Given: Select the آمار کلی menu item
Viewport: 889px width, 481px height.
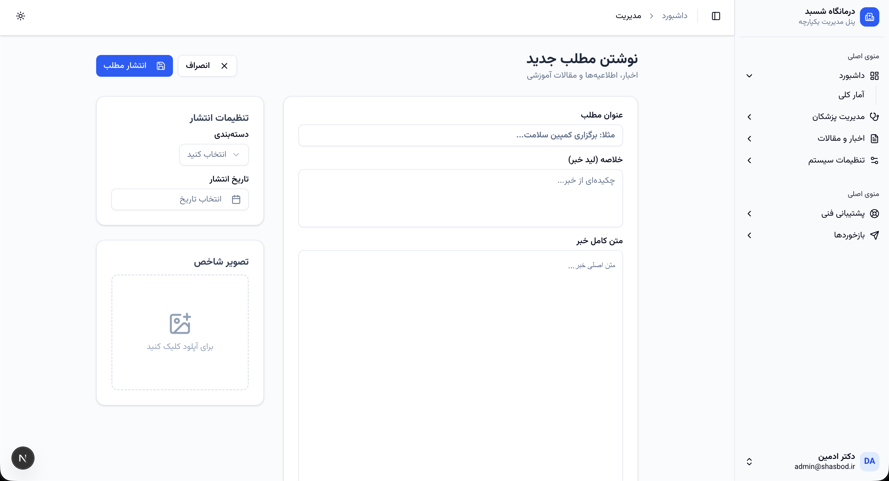Looking at the screenshot, I should pyautogui.click(x=851, y=95).
